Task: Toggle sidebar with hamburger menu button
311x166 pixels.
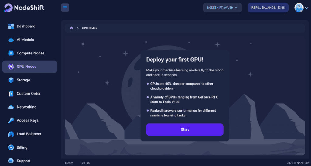Action: point(65,8)
